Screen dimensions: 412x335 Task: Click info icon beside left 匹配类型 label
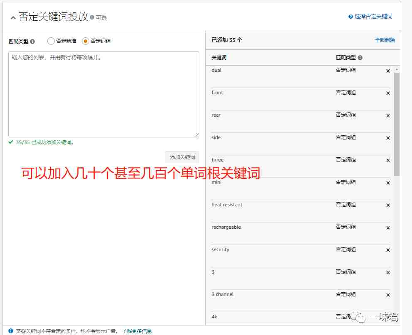coord(32,42)
